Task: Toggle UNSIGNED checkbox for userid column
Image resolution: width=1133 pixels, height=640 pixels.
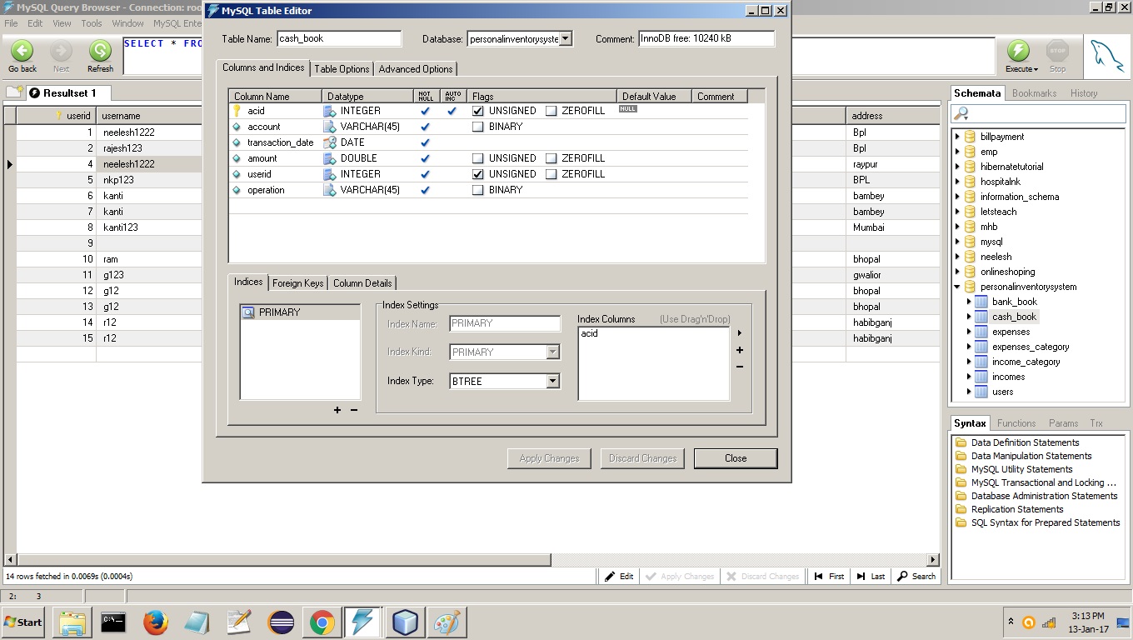Action: pyautogui.click(x=478, y=174)
